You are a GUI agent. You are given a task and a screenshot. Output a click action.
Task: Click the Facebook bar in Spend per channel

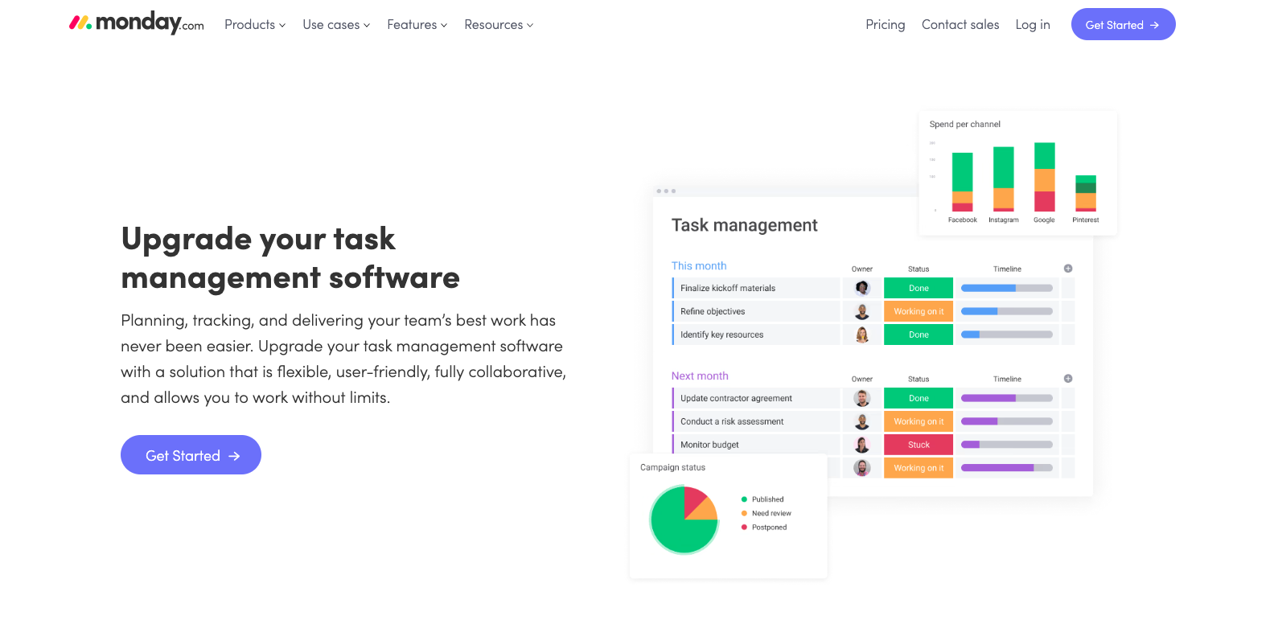coord(963,182)
